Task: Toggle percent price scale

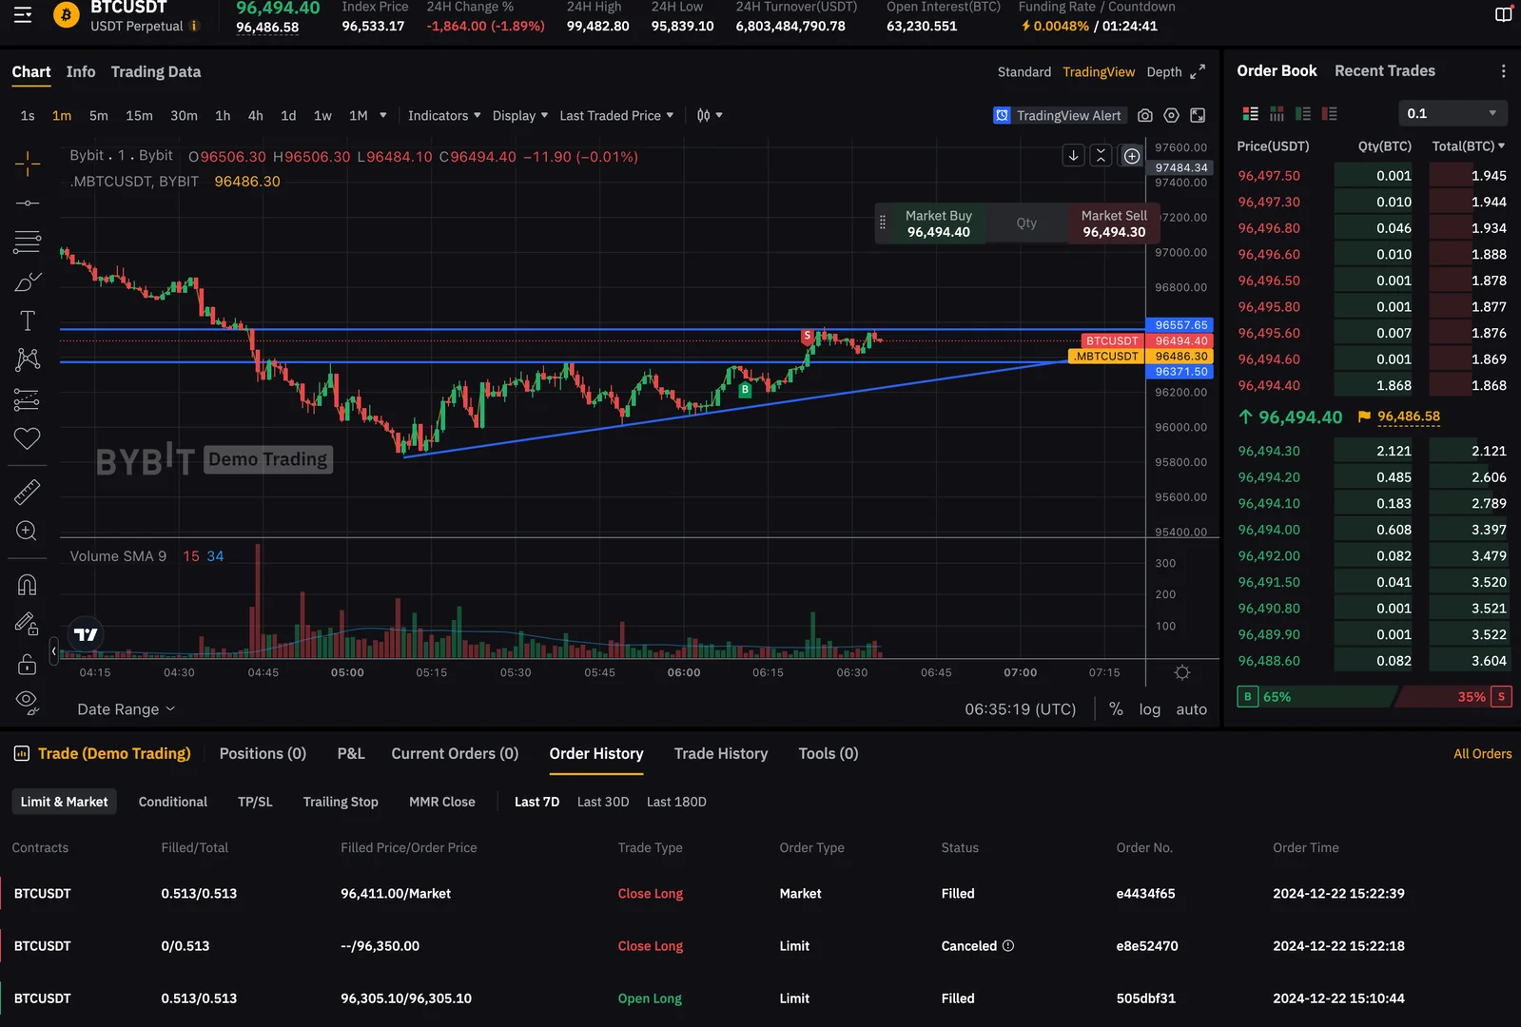Action: [1116, 709]
